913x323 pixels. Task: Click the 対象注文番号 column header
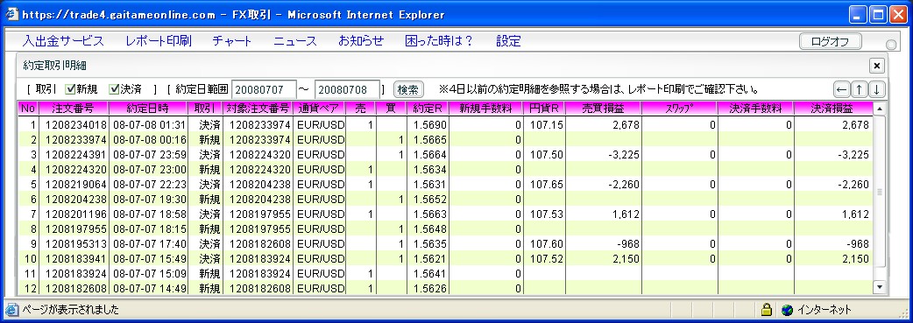258,109
